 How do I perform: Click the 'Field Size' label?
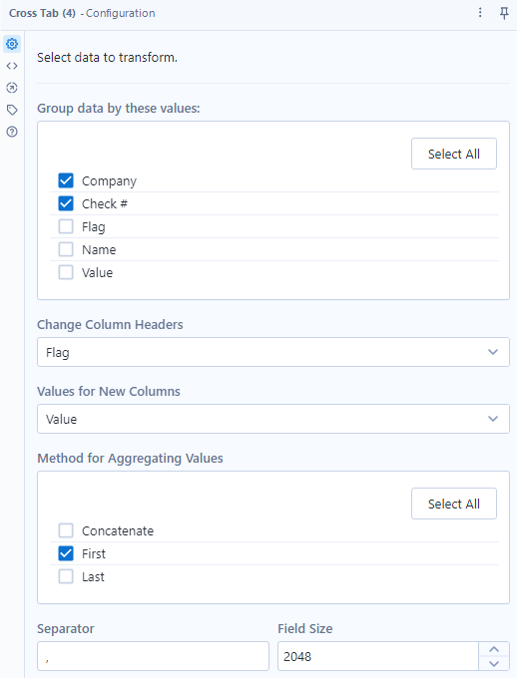(305, 629)
